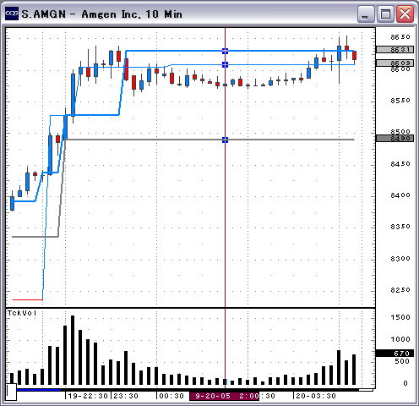Click the 8609 price label on the scale

[x=395, y=63]
